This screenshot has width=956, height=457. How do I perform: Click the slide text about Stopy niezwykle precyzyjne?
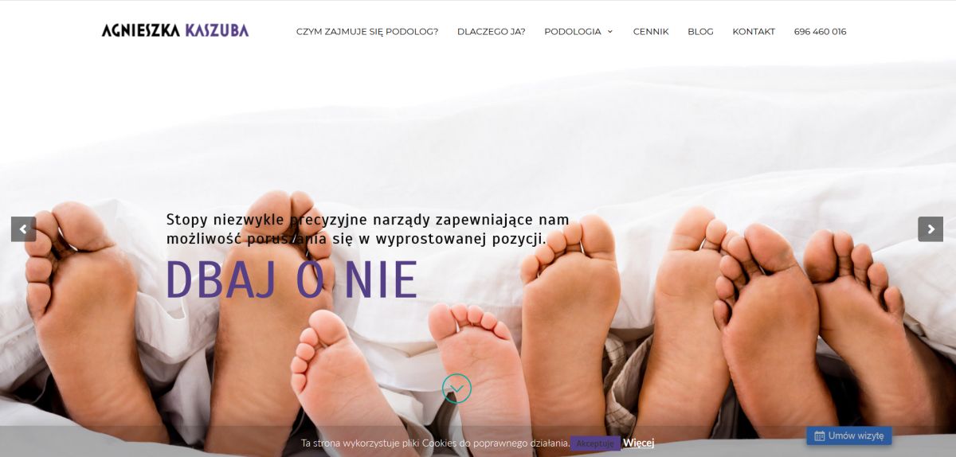point(367,228)
